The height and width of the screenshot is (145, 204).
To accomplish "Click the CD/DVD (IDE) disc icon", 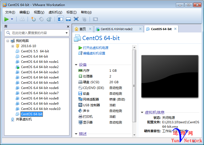I will [x=80, y=88].
